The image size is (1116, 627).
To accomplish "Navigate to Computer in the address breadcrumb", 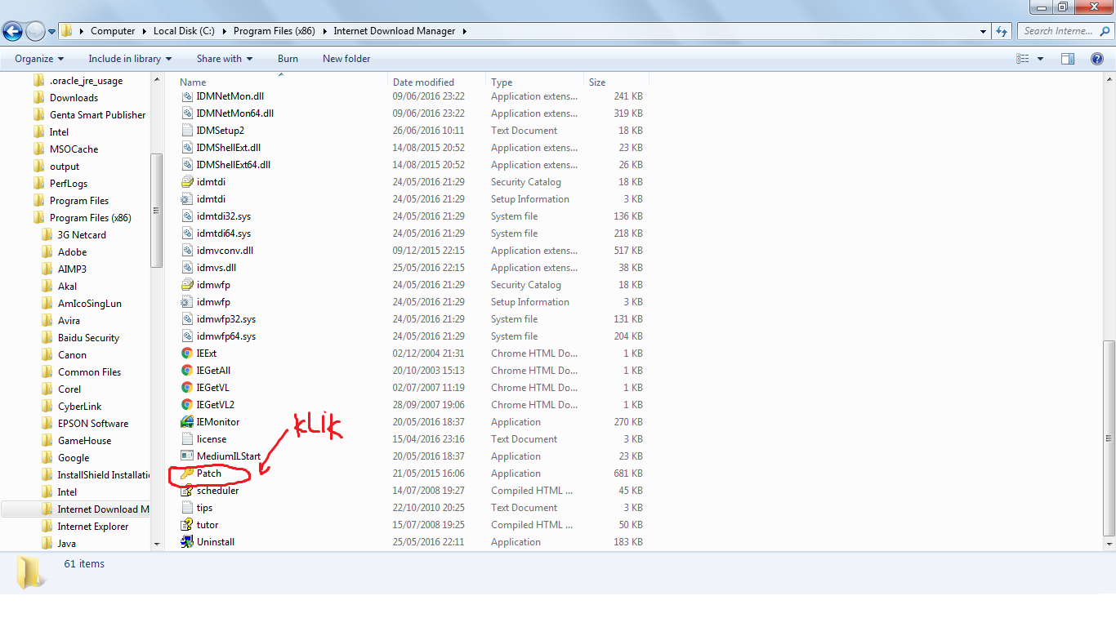I will click(x=113, y=31).
